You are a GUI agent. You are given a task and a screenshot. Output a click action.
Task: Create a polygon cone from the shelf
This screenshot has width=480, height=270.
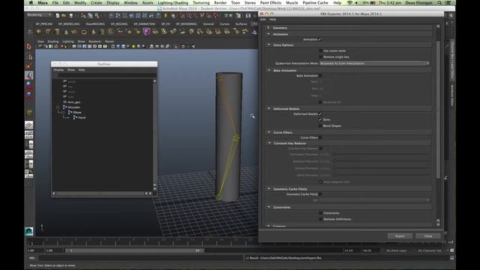coord(66,31)
